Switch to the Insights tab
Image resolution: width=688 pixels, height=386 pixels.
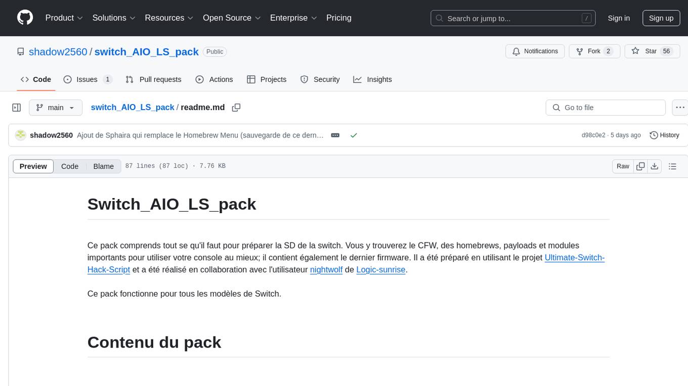click(372, 79)
